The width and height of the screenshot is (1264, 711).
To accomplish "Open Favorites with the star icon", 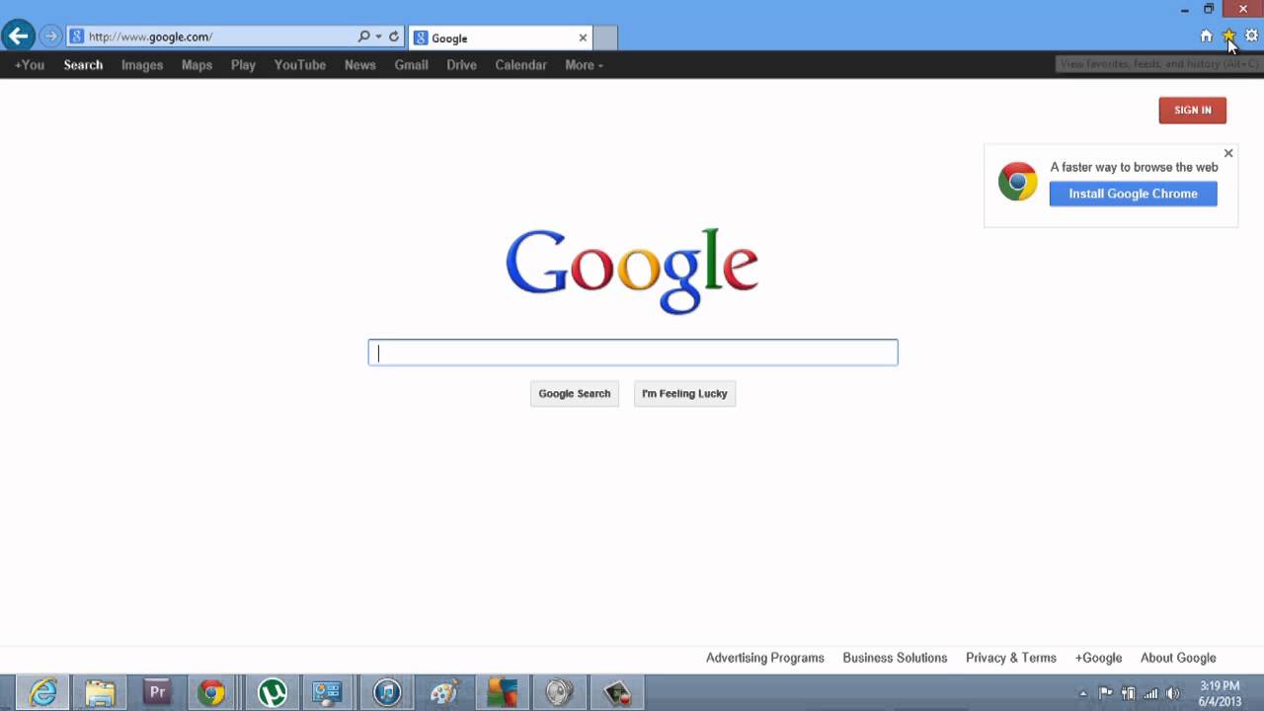I will 1228,36.
